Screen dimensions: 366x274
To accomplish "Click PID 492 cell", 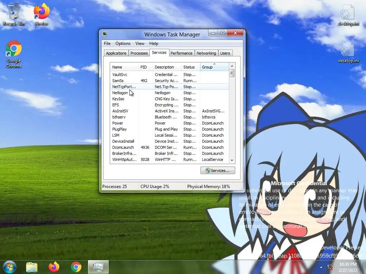I will (144, 81).
